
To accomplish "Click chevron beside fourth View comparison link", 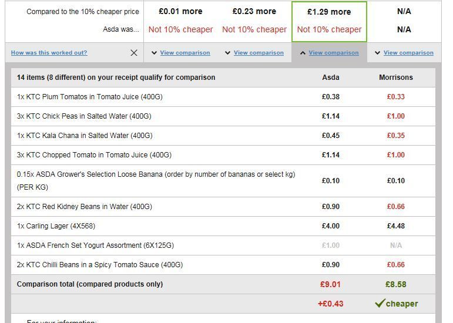I will 377,53.
